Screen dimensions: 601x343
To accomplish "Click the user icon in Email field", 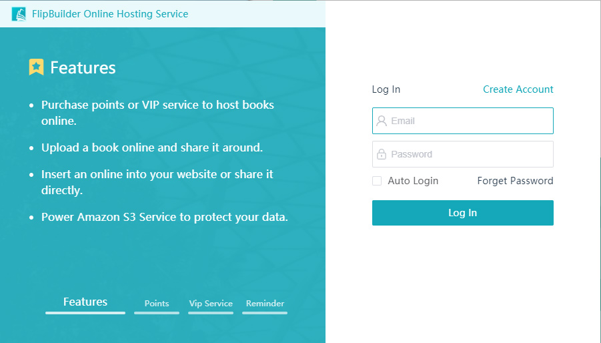I will [382, 121].
